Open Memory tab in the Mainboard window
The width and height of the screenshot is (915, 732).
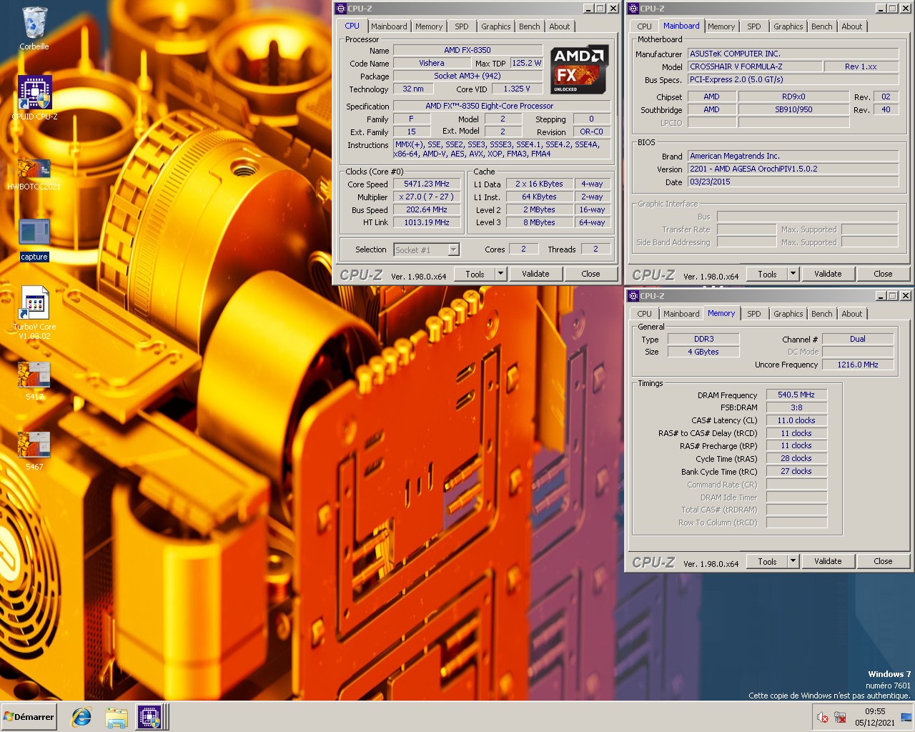pyautogui.click(x=721, y=26)
